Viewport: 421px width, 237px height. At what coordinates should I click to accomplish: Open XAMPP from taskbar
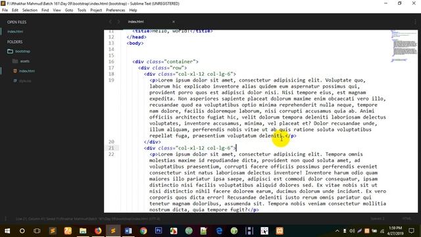(x=280, y=231)
